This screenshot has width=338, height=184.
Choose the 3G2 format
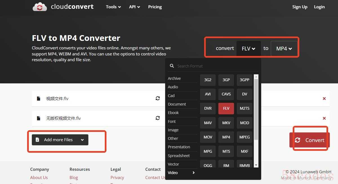click(x=208, y=80)
